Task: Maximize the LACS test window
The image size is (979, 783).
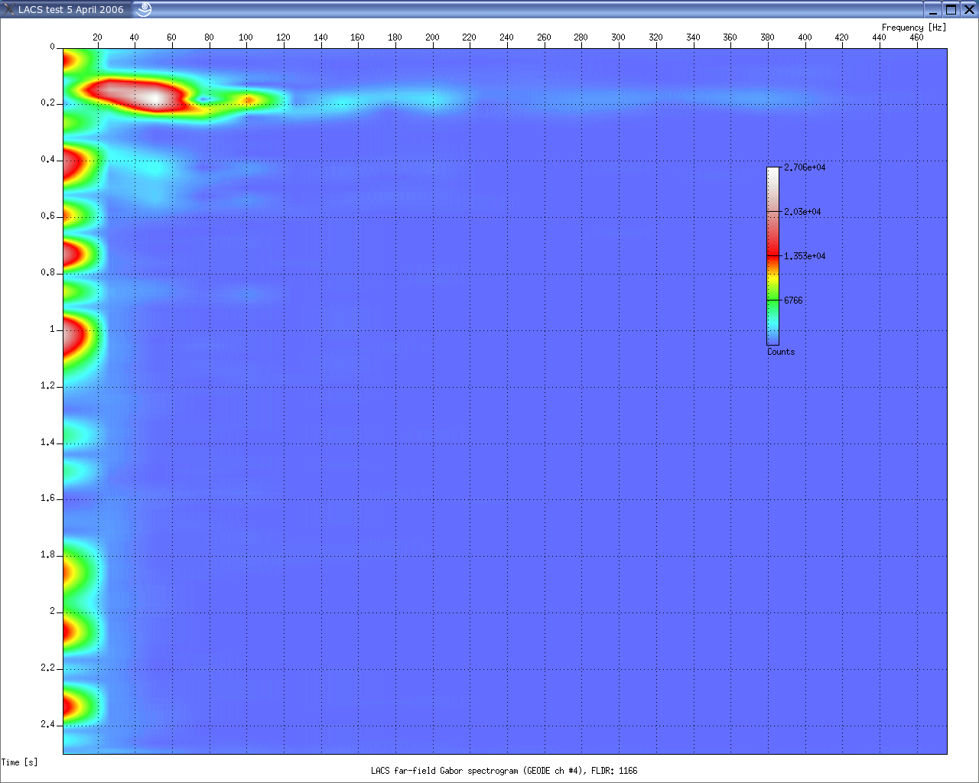Action: [x=951, y=10]
